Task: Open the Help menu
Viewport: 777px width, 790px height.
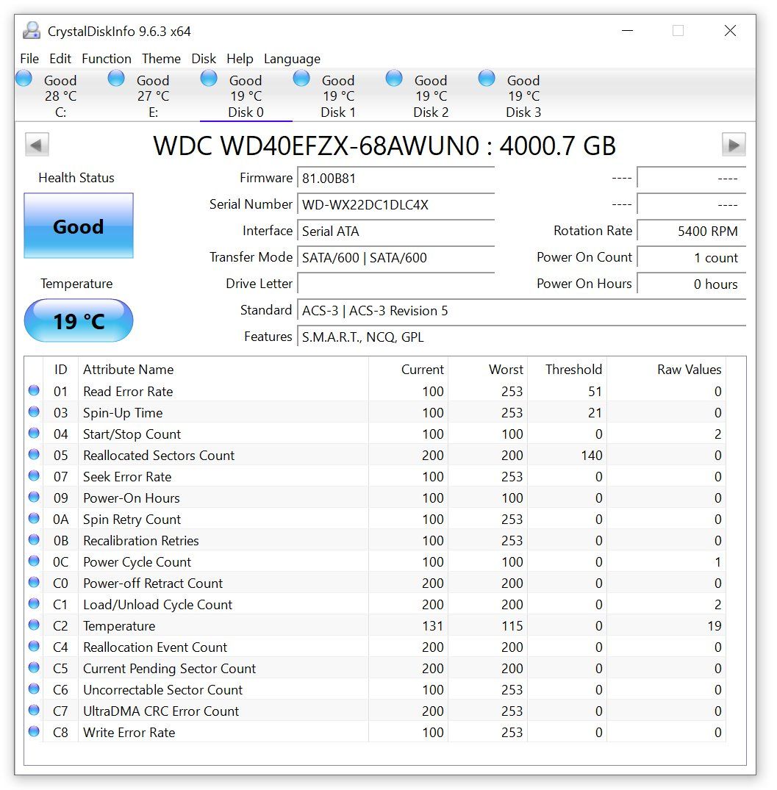Action: tap(240, 59)
